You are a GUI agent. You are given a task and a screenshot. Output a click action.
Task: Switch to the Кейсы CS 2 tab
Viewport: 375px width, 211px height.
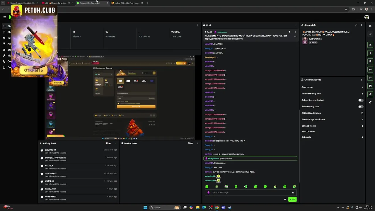click(127, 3)
